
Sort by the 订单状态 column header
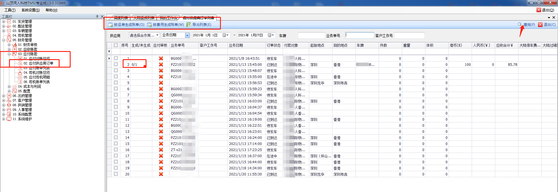click(x=273, y=45)
